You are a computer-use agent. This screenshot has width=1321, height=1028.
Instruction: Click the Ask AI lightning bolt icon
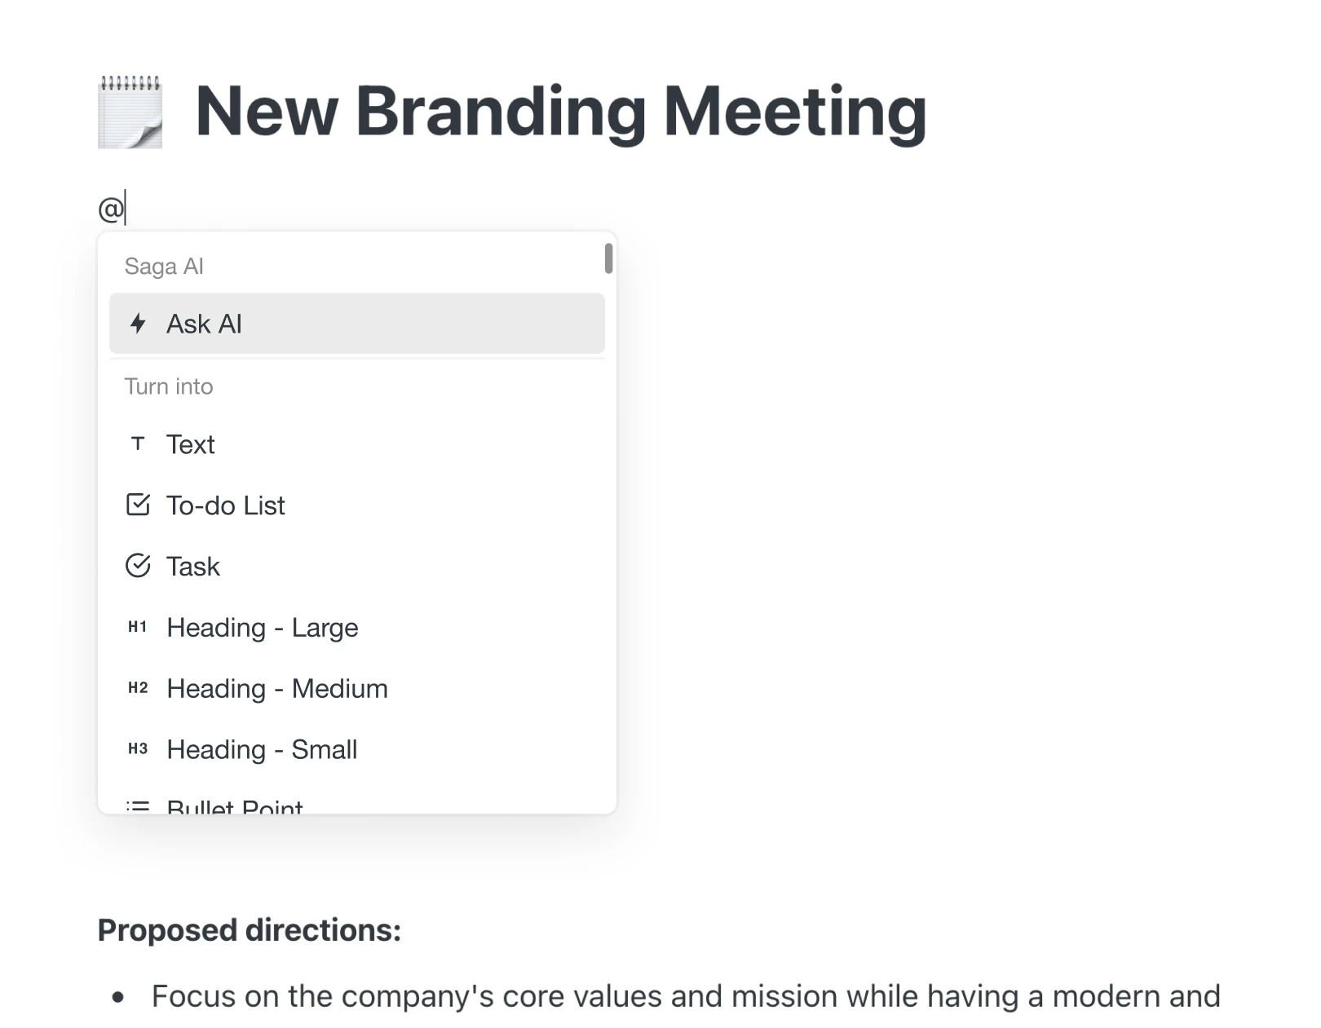pos(138,324)
